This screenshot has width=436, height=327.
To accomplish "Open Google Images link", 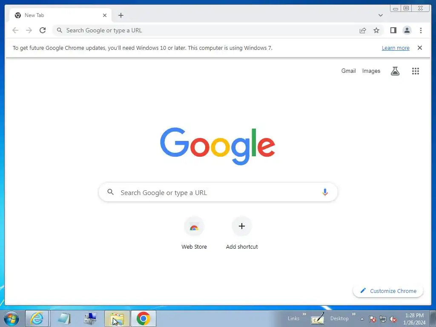I will coord(371,71).
